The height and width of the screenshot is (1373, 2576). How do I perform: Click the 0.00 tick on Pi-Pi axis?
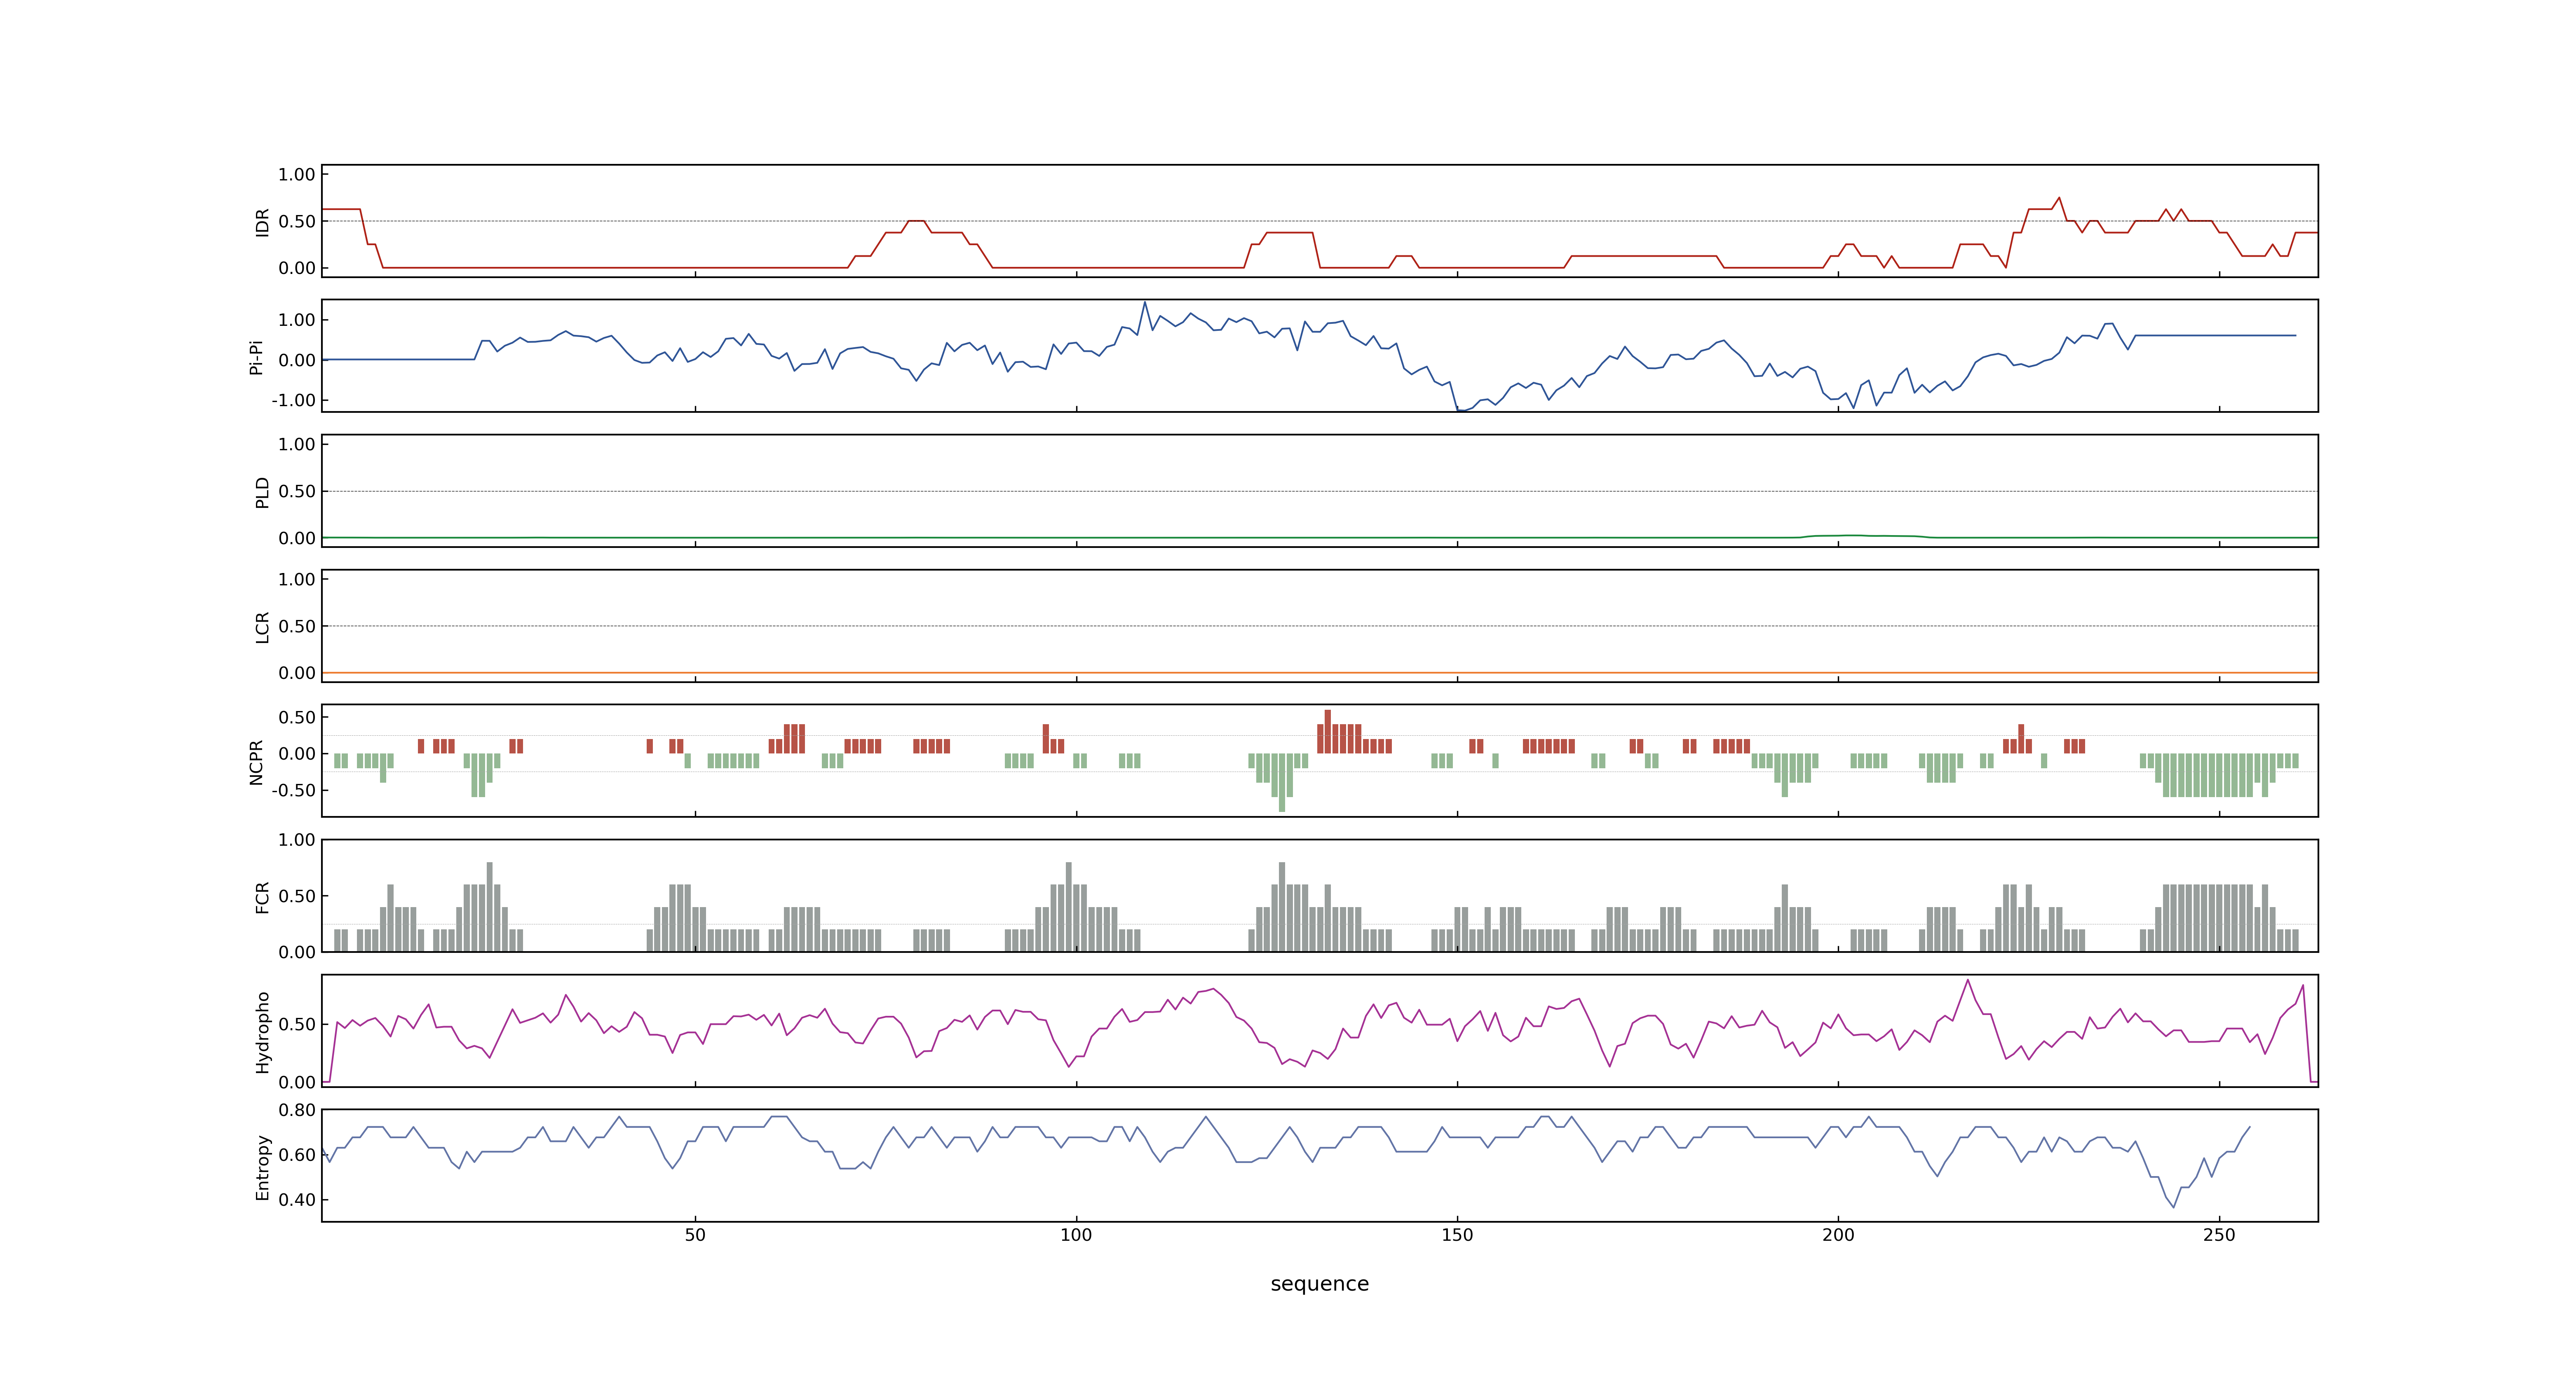point(297,361)
